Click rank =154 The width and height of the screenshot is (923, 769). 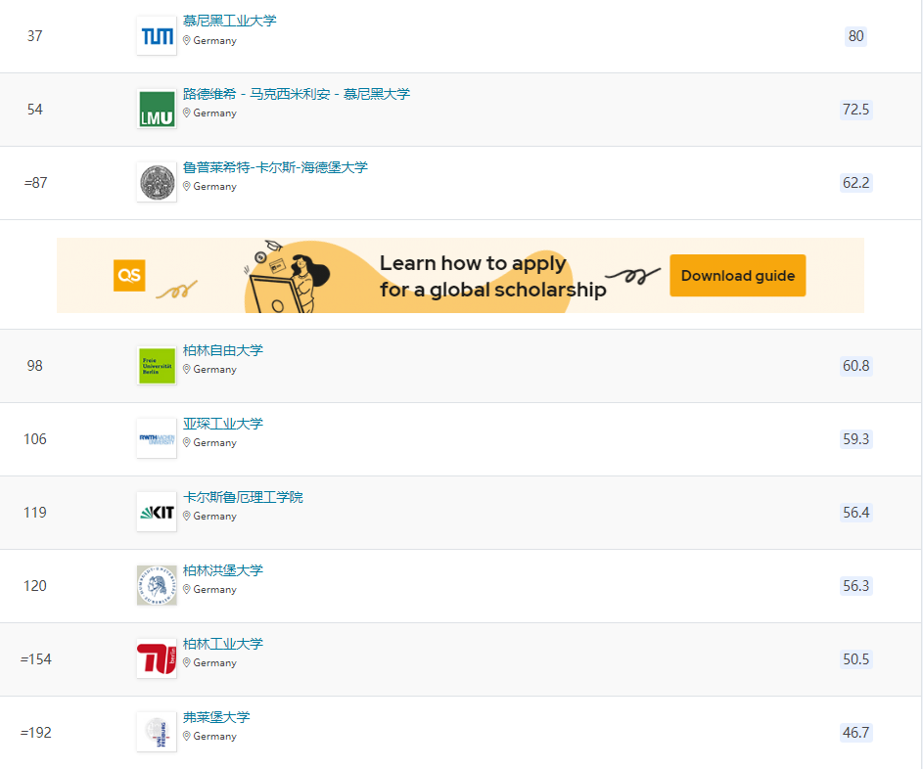(36, 659)
